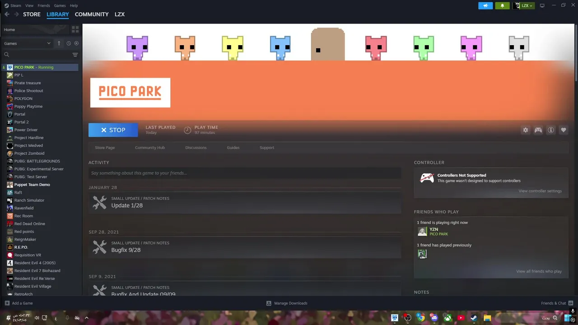
Task: Click Add a Game
Action: coord(19,303)
